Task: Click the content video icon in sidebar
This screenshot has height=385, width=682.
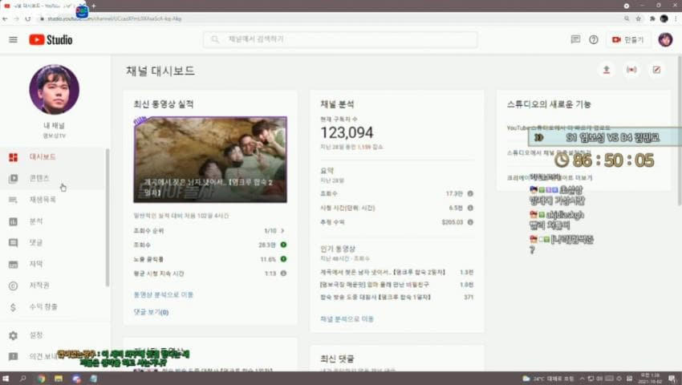Action: point(14,178)
